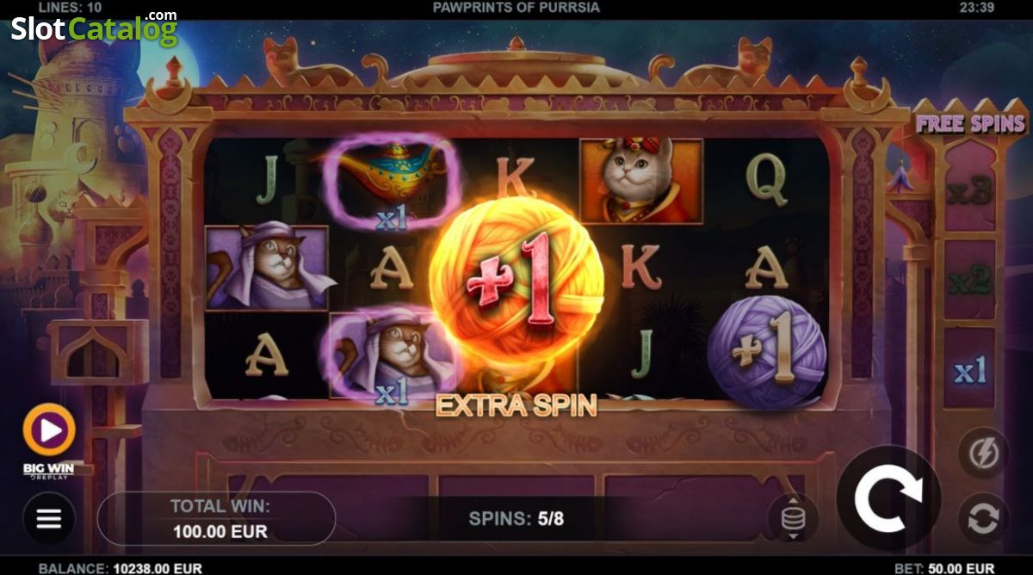Click the Free Spins header label
The height and width of the screenshot is (575, 1033).
pyautogui.click(x=970, y=123)
